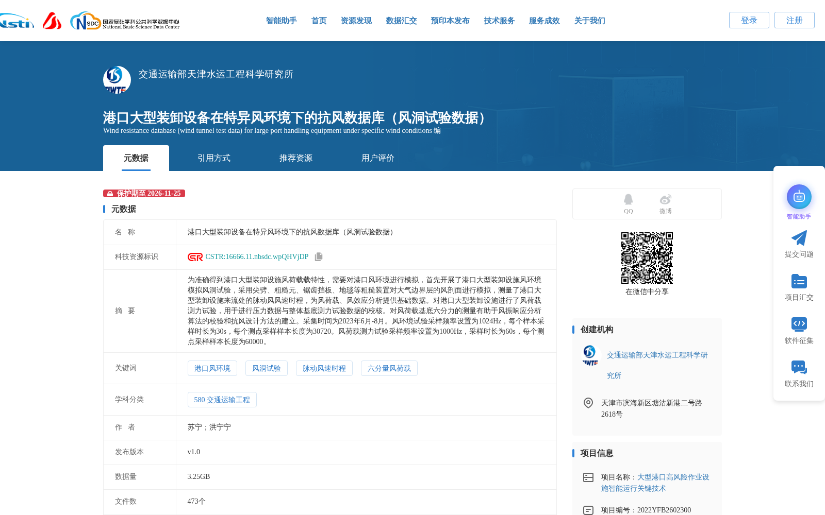Open 交通运输部天津水运工程科学研究所 link in sidebar

click(657, 365)
